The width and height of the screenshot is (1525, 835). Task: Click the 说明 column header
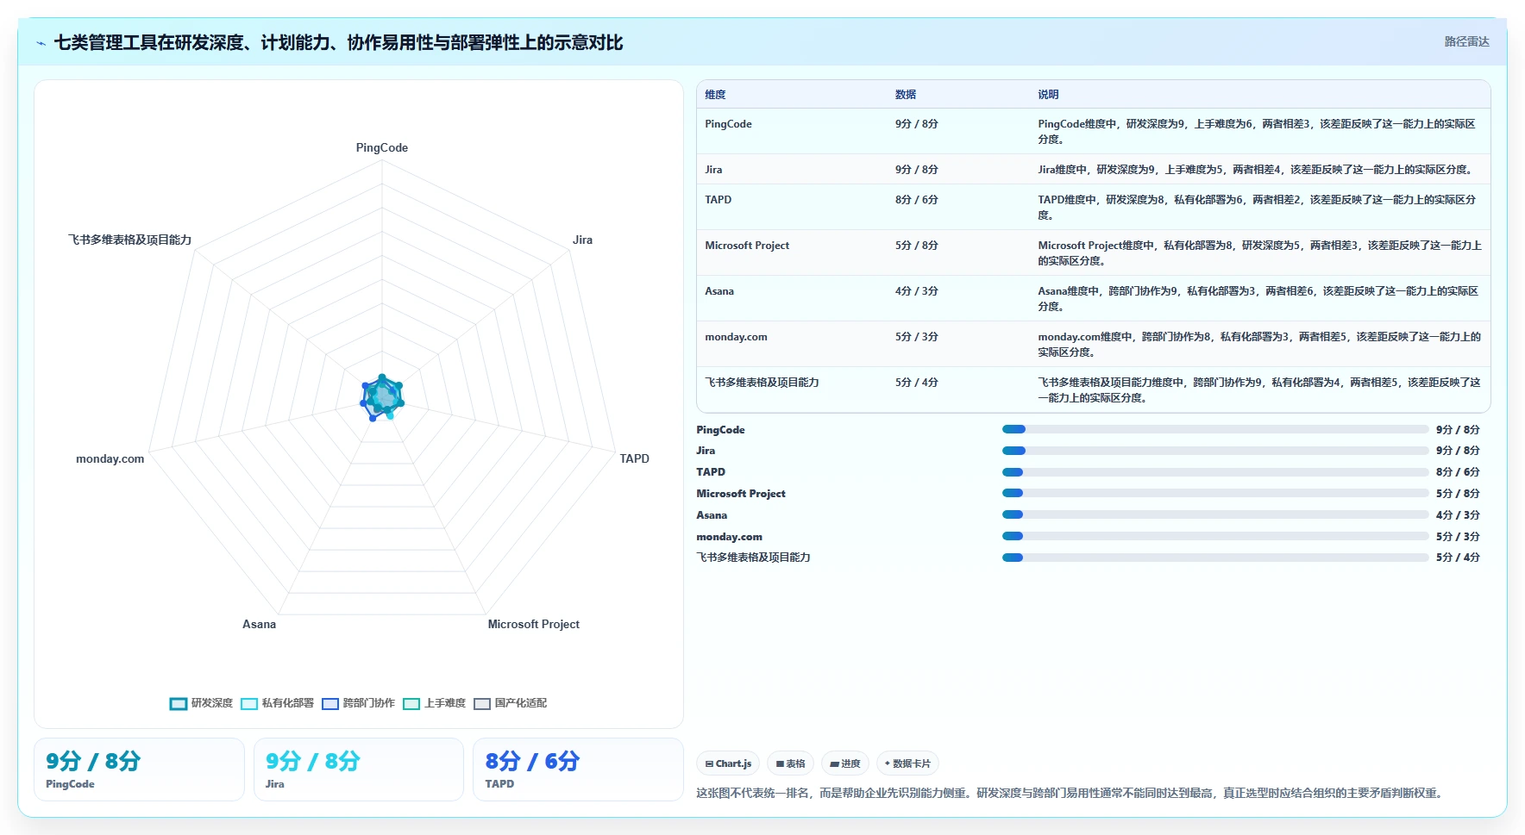pyautogui.click(x=1048, y=95)
